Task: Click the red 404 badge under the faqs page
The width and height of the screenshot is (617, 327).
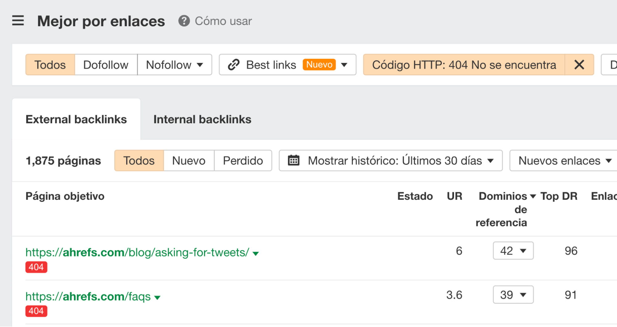Action: pos(36,311)
